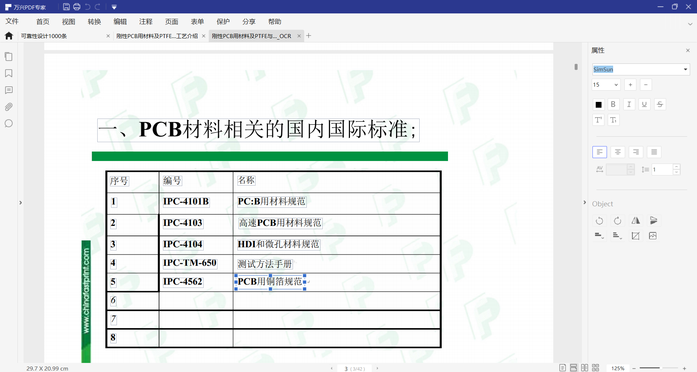Click the line spacing input field
Screen dimensions: 697x372
click(662, 169)
